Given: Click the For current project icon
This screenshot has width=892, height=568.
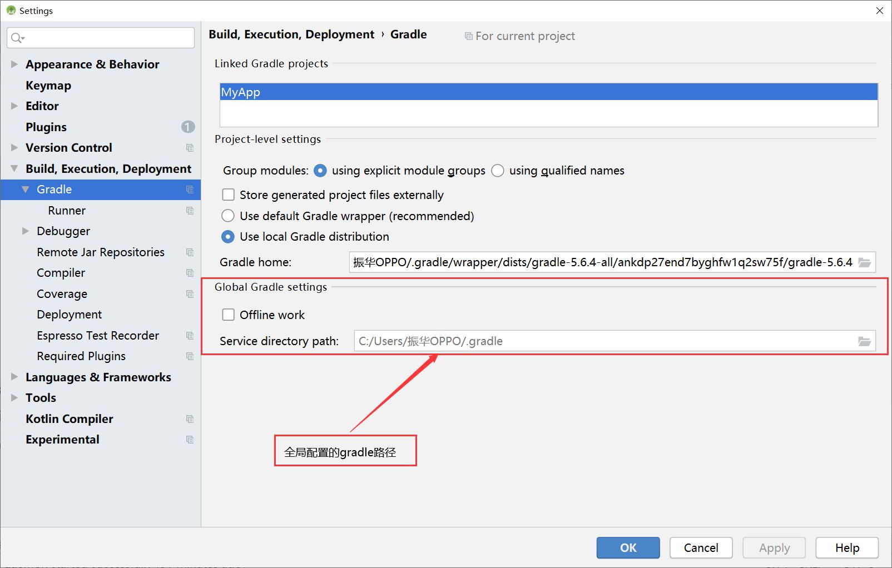Looking at the screenshot, I should pyautogui.click(x=468, y=36).
